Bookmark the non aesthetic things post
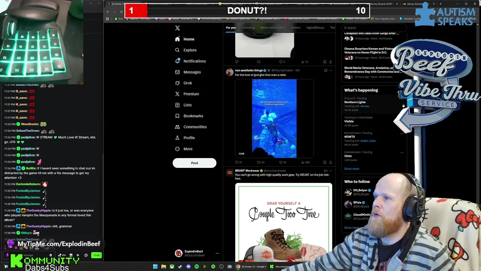 pos(325,162)
